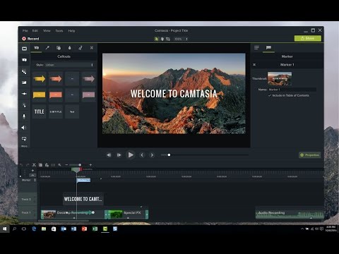The height and width of the screenshot is (254, 339).
Task: Click the Record button
Action: (x=30, y=39)
